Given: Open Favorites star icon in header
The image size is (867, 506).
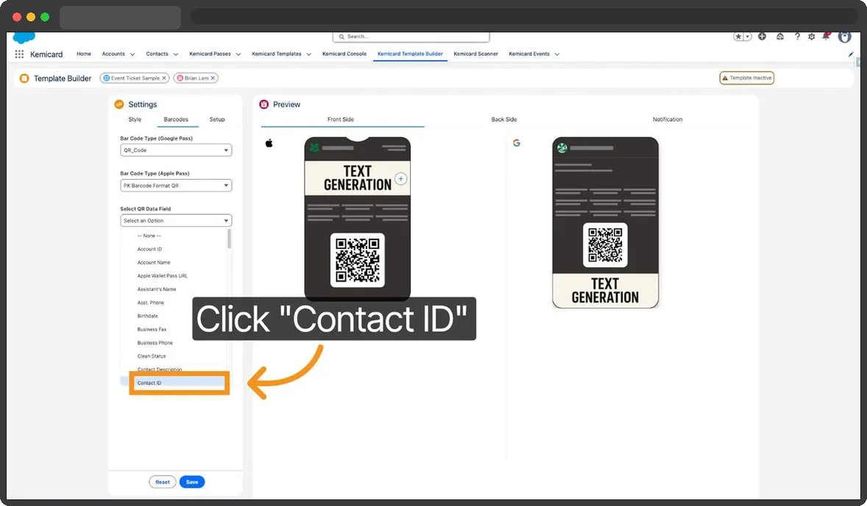Looking at the screenshot, I should 738,37.
